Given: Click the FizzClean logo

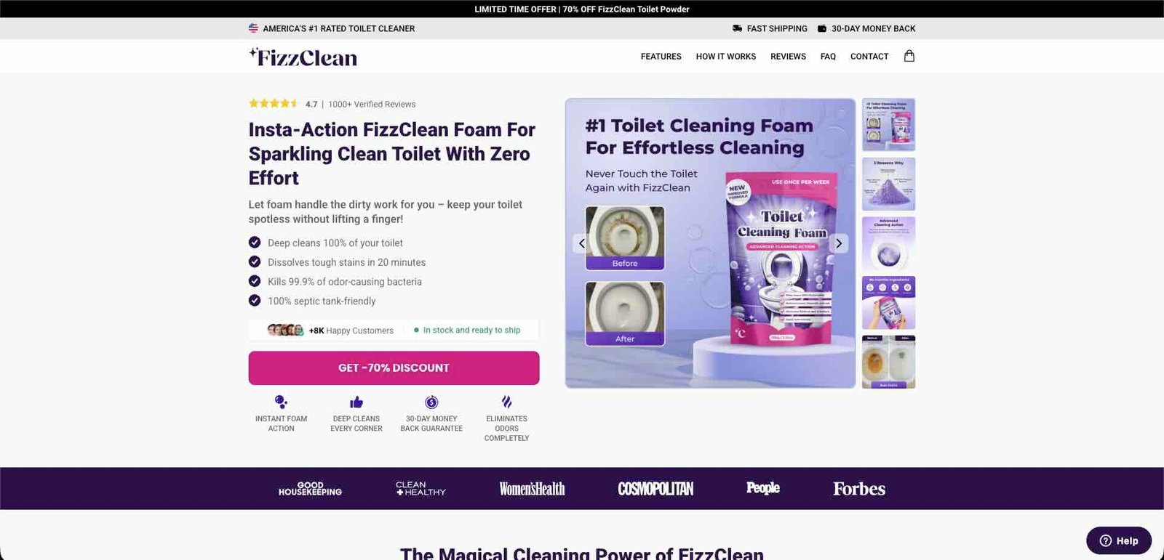Looking at the screenshot, I should 303,57.
